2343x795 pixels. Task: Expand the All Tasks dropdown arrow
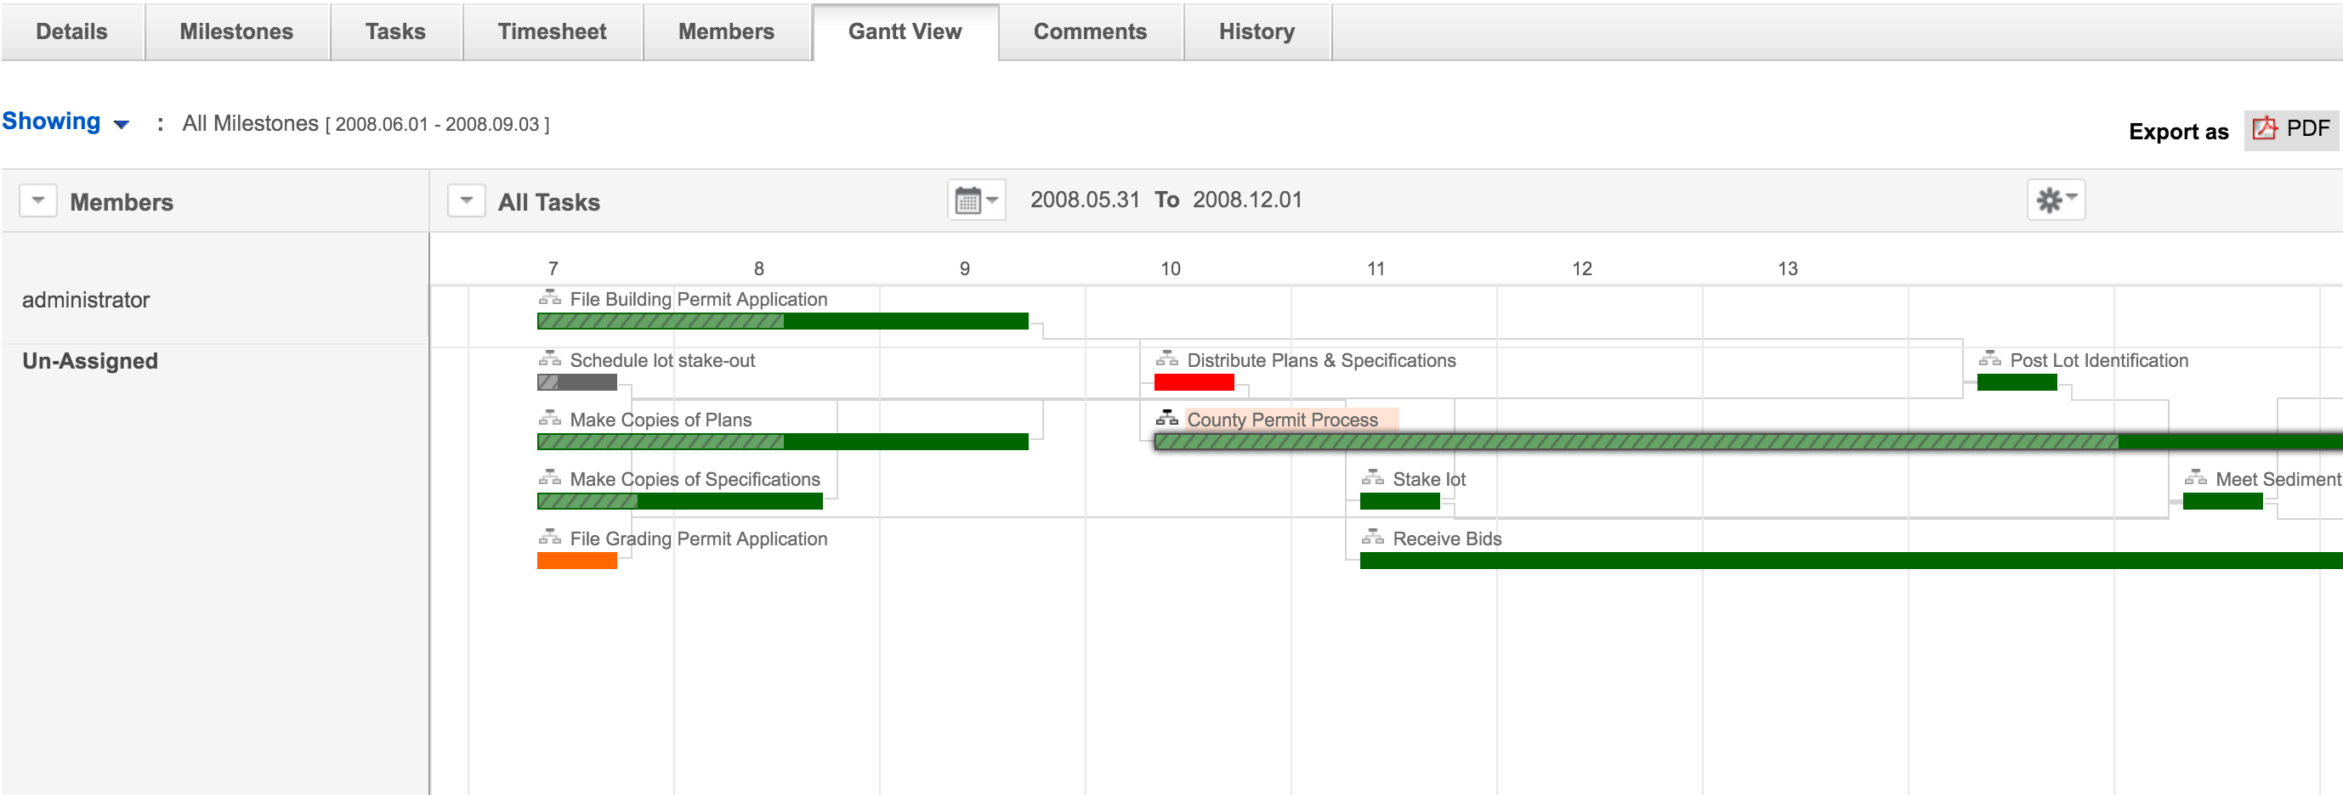pyautogui.click(x=466, y=200)
